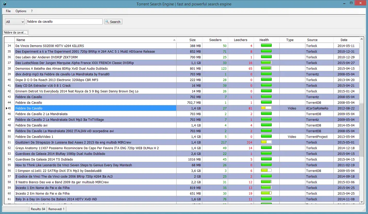Sort results by Health column header
Screen dimensions: 368x214
pyautogui.click(x=266, y=40)
